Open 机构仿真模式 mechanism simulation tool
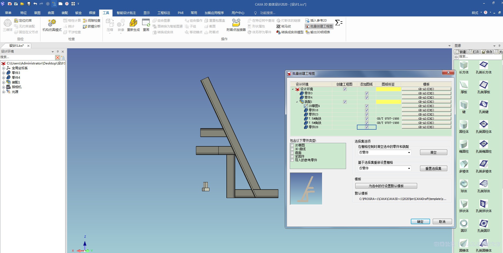The height and width of the screenshot is (253, 503). click(x=52, y=23)
